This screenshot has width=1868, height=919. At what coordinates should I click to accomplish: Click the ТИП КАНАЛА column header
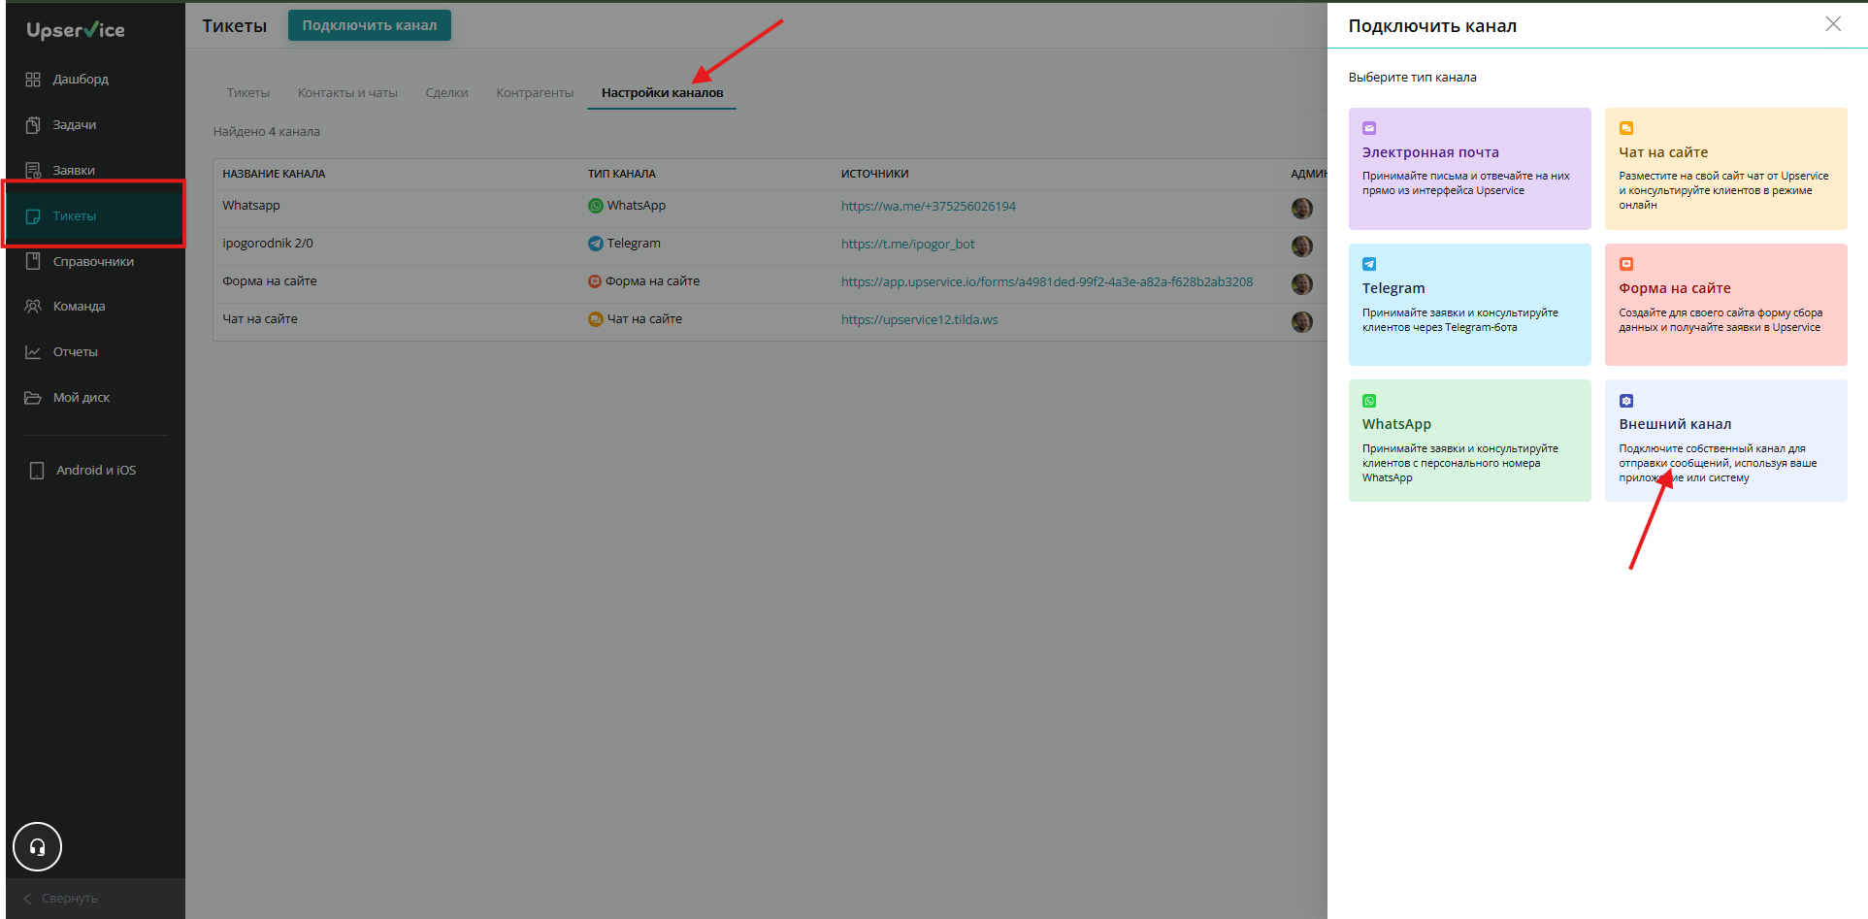click(x=621, y=174)
